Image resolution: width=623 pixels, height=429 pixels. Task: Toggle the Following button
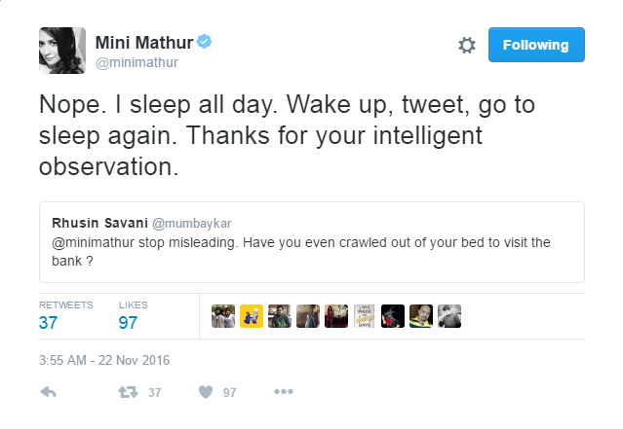(x=536, y=45)
